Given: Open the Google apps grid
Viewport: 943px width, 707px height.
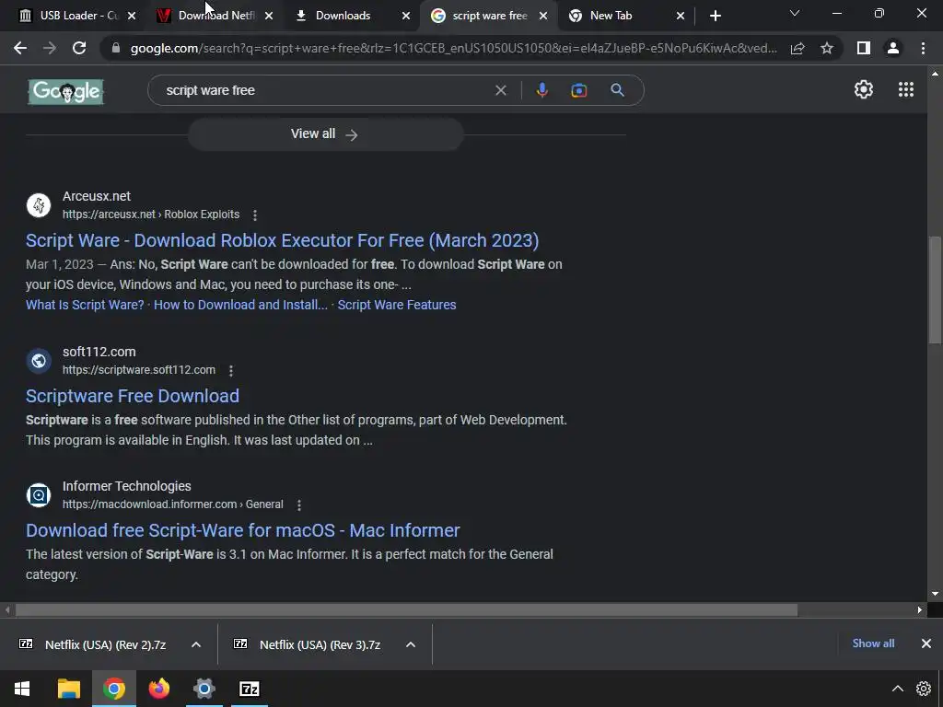Looking at the screenshot, I should [906, 89].
